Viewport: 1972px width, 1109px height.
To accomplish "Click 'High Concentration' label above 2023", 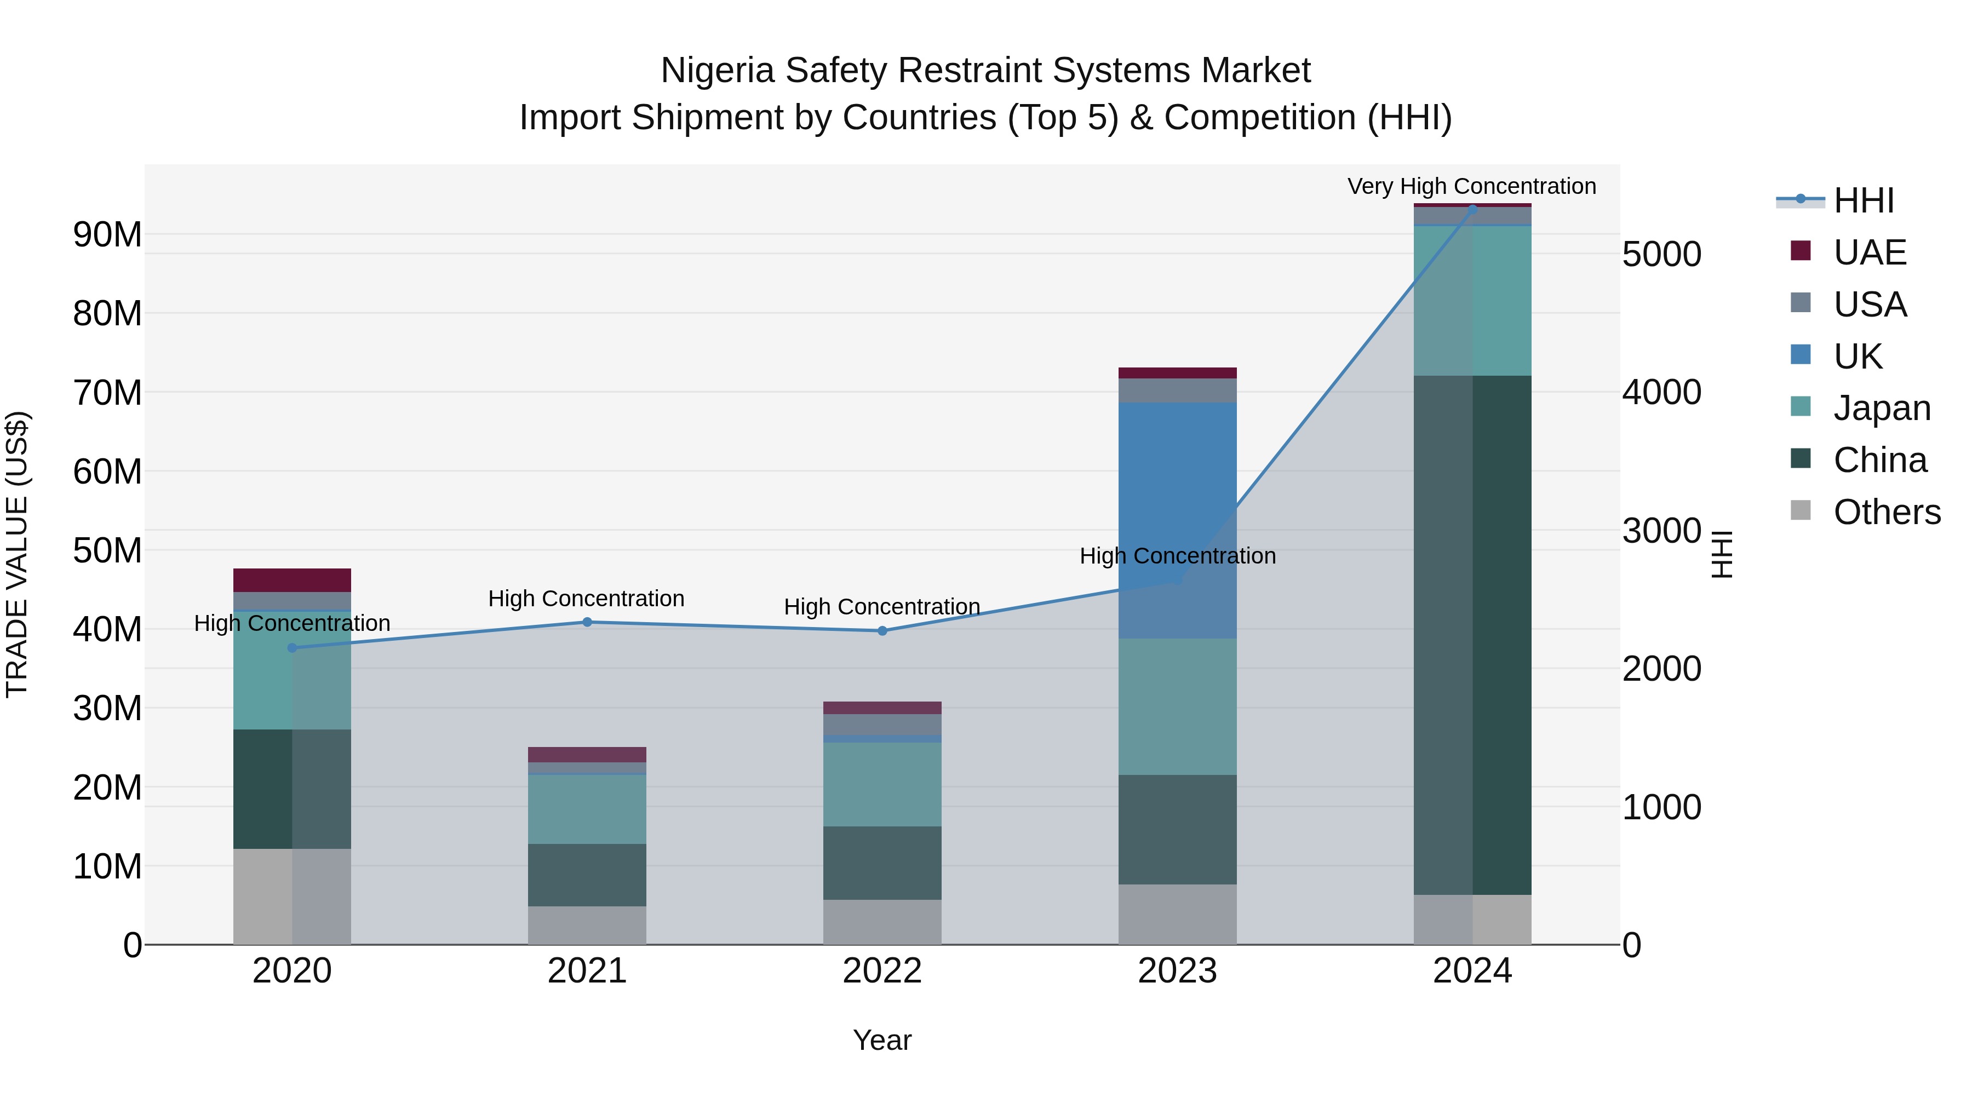I will coord(1177,556).
